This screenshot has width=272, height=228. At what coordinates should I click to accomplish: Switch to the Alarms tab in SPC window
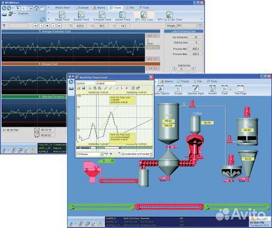coord(99,7)
